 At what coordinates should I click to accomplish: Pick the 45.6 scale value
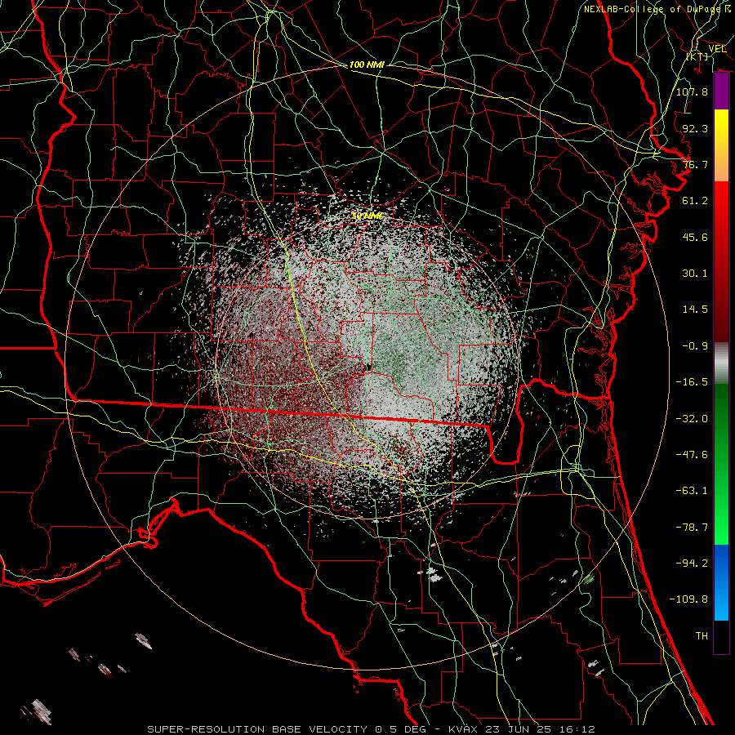click(x=695, y=237)
